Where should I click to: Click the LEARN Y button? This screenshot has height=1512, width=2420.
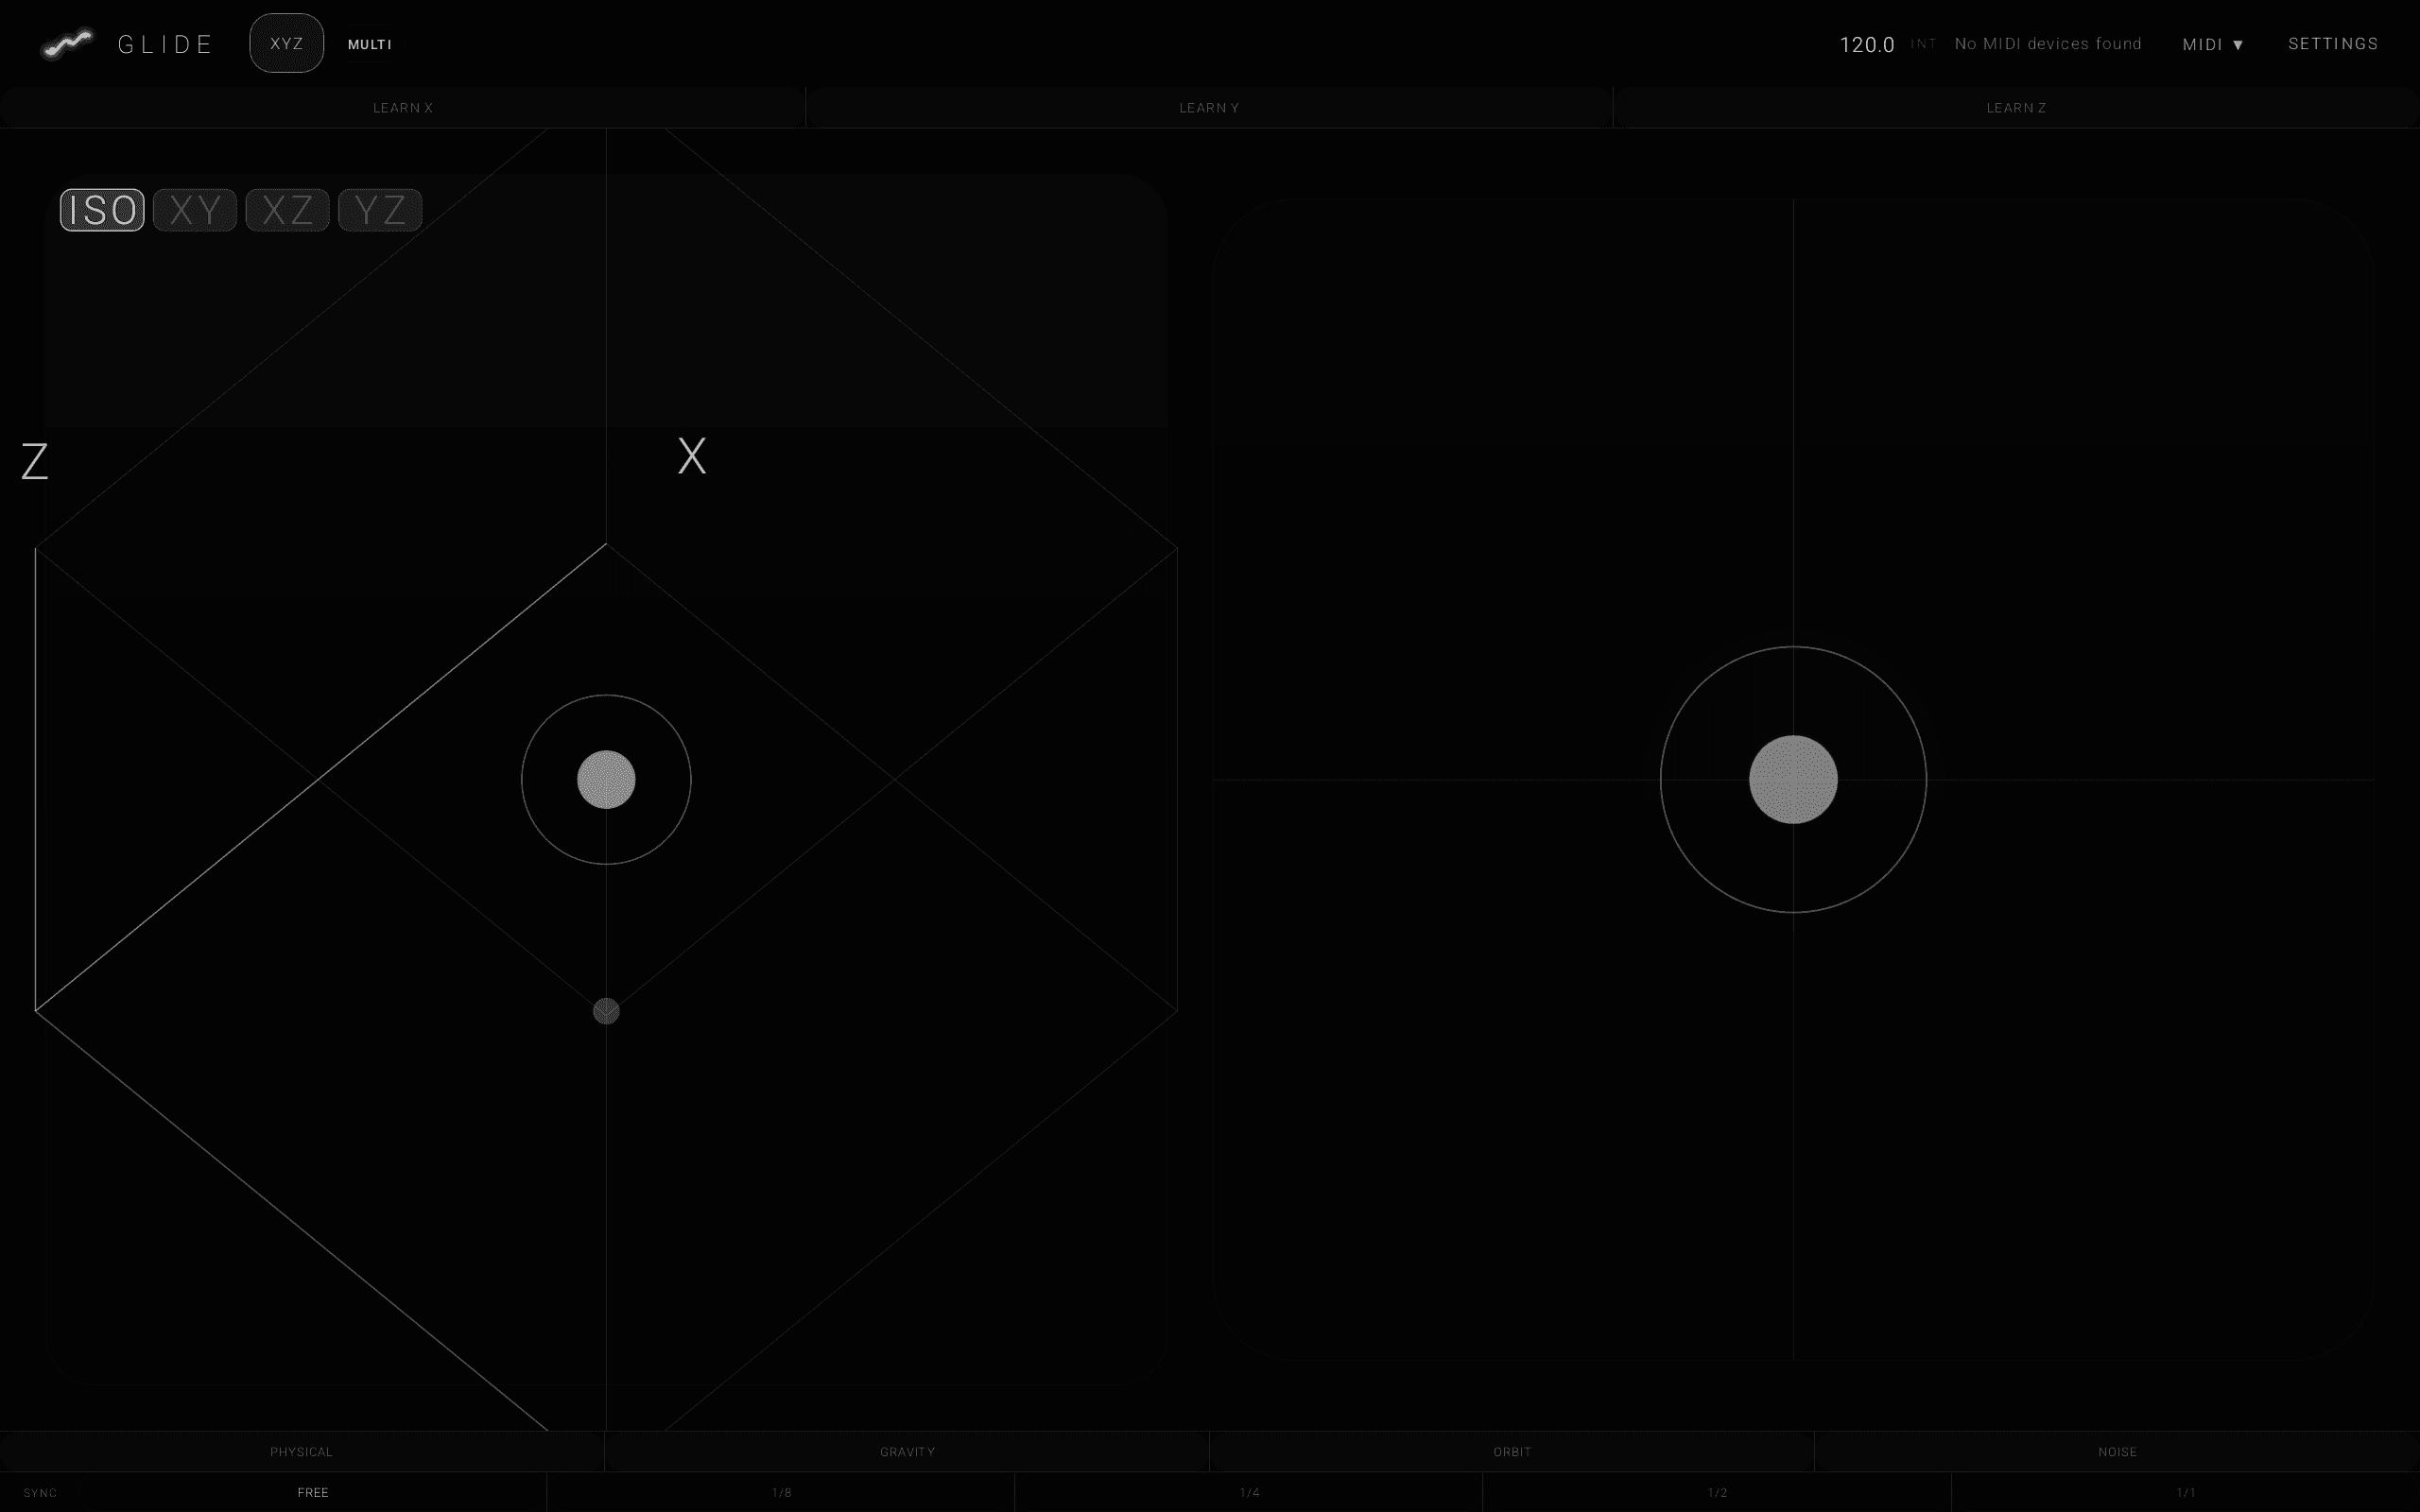1209,107
